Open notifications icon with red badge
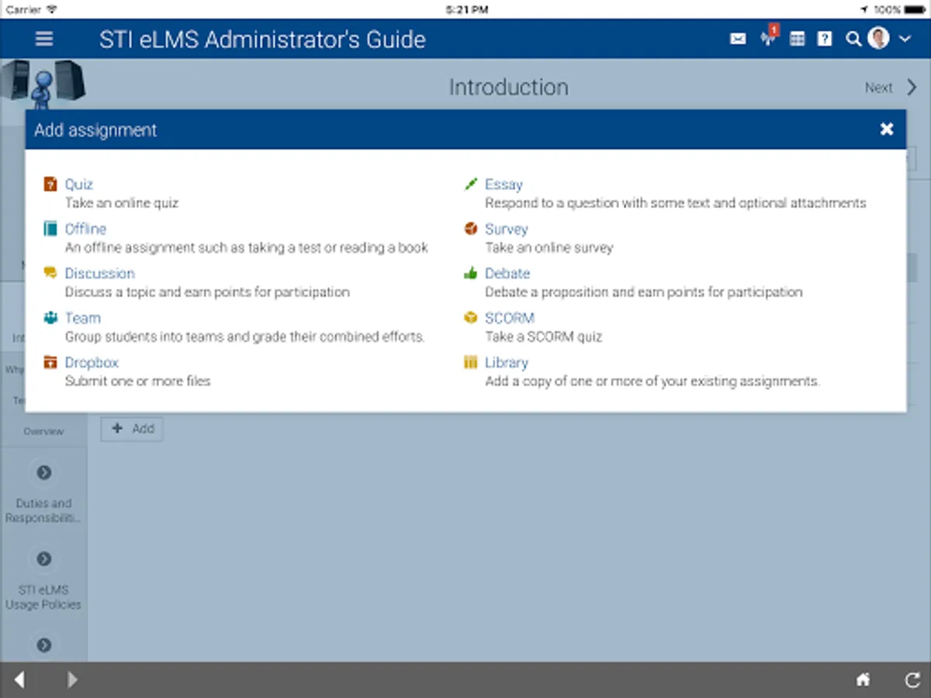Screen dimensions: 931x698 click(x=769, y=36)
